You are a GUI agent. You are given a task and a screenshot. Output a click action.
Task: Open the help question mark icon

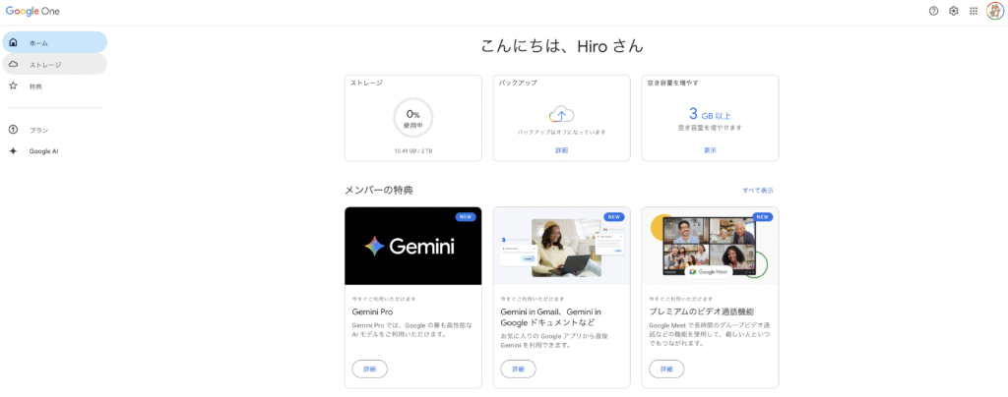pyautogui.click(x=933, y=11)
